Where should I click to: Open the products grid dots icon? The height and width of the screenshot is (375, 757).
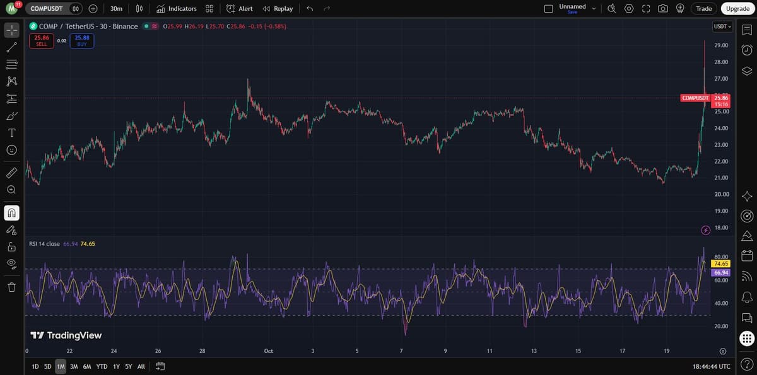click(747, 338)
